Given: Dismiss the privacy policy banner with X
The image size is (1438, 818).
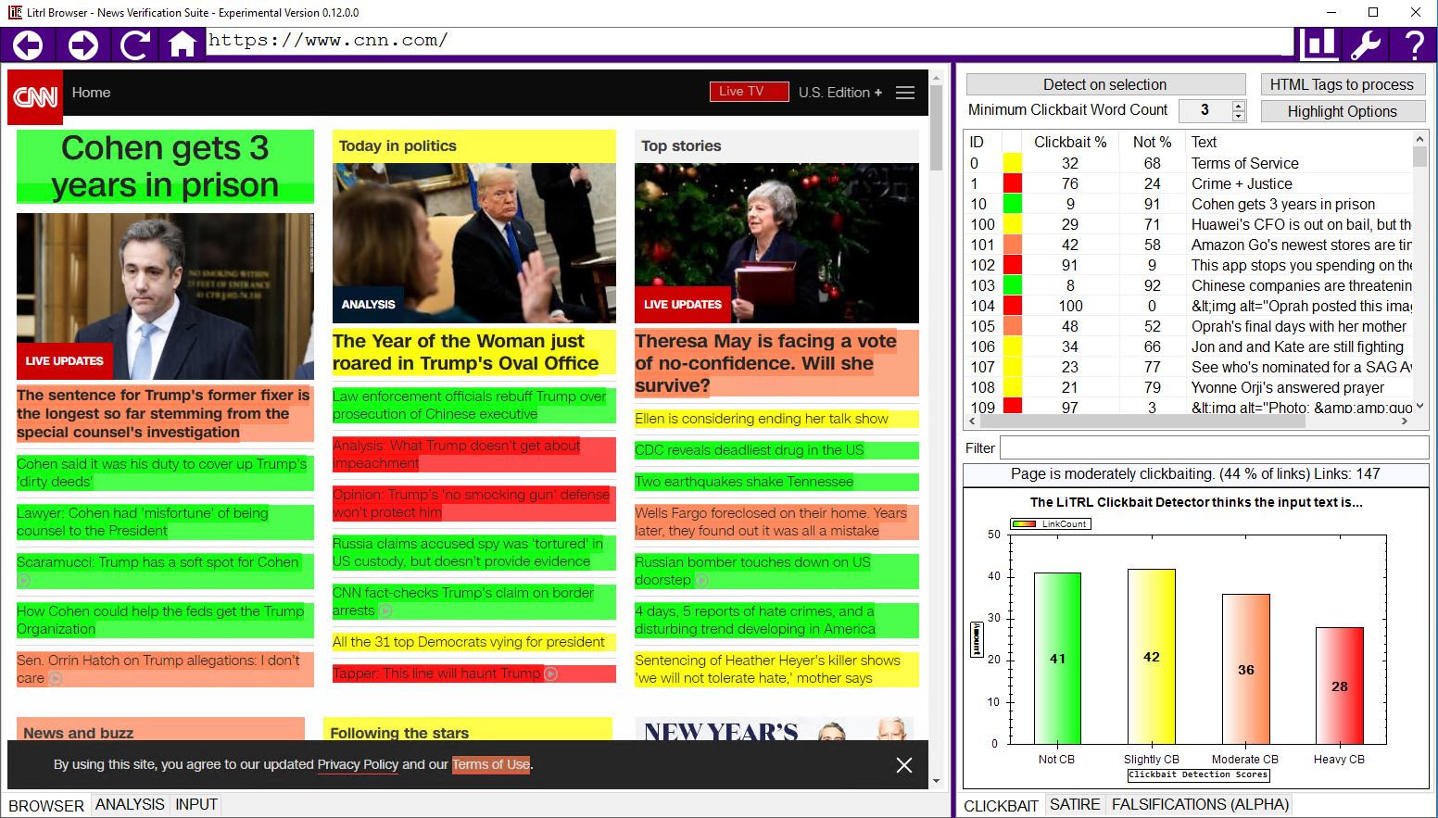Looking at the screenshot, I should pyautogui.click(x=904, y=765).
